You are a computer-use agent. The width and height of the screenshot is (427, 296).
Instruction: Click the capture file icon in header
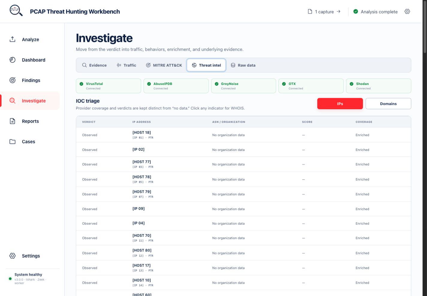[310, 11]
